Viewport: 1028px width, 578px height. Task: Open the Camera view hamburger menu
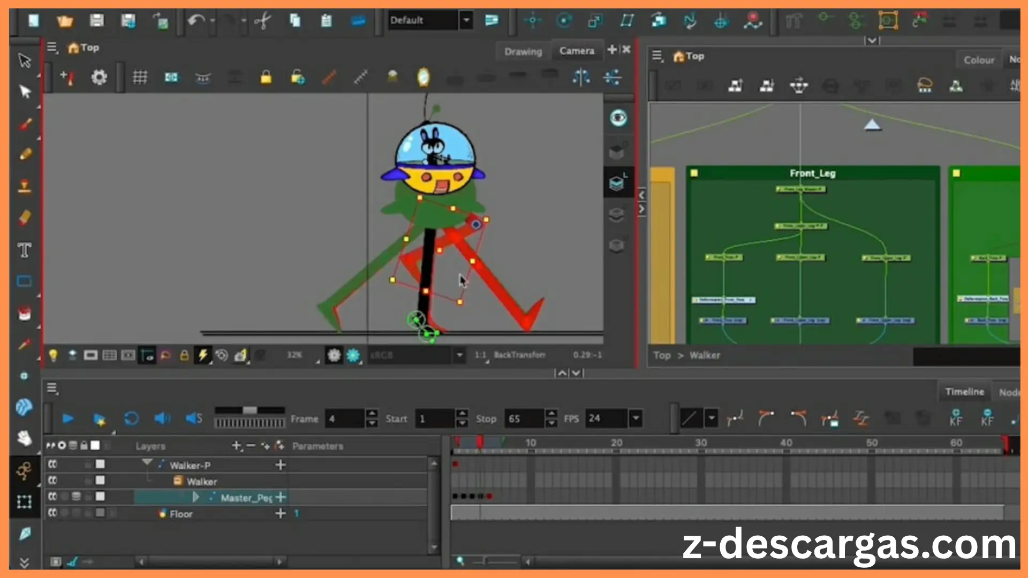[52, 48]
